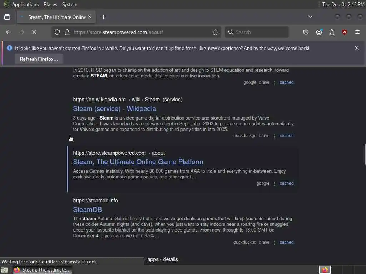
Task: Open cached version of SteamDB result
Action: tap(286, 242)
